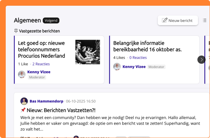This screenshot has width=210, height=138.
Task: Click Kenny Vizee avatar on telefoonnummers card
Action: tap(22, 74)
